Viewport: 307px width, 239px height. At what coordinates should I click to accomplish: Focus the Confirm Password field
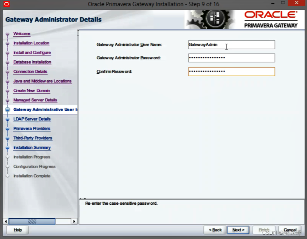[x=232, y=72]
